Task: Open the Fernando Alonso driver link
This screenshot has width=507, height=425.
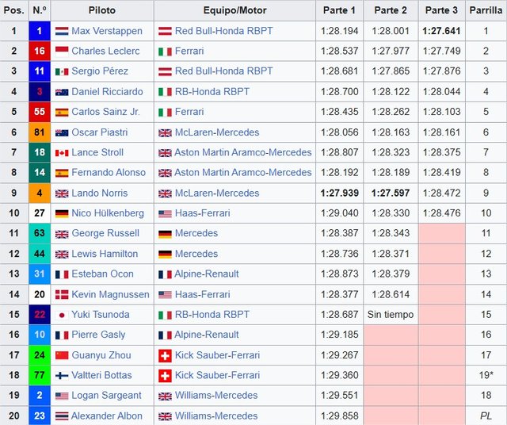Action: pos(109,172)
